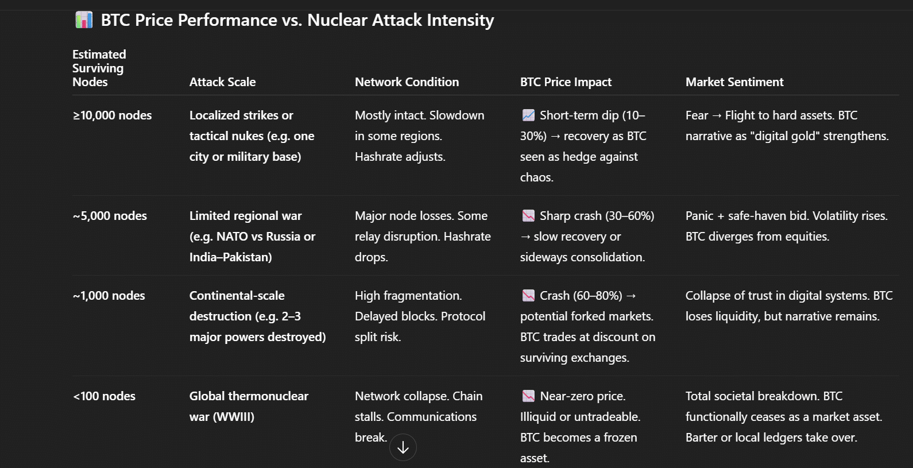The height and width of the screenshot is (468, 913).
Task: Click the <100 nodes cell
Action: pyautogui.click(x=104, y=396)
